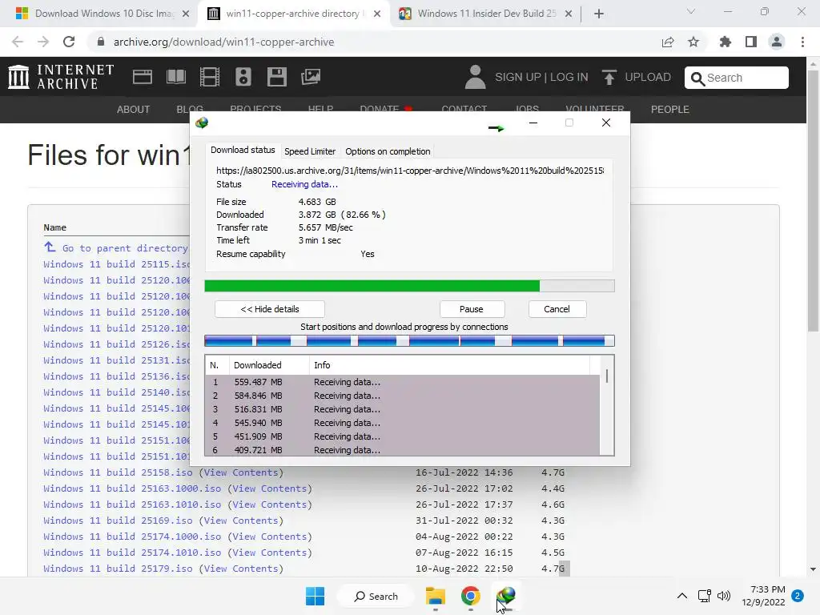Toggle Chrome side panel icon
This screenshot has width=820, height=615.
coord(751,42)
